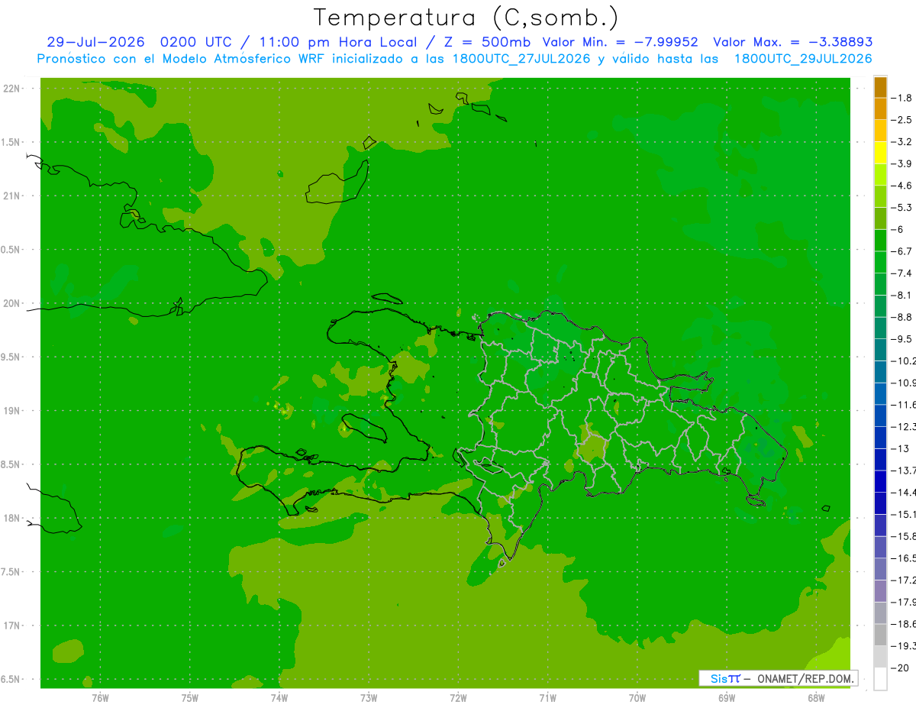Click initialization time '1800UTC_27JUL2026'
The height and width of the screenshot is (708, 916).
point(521,59)
